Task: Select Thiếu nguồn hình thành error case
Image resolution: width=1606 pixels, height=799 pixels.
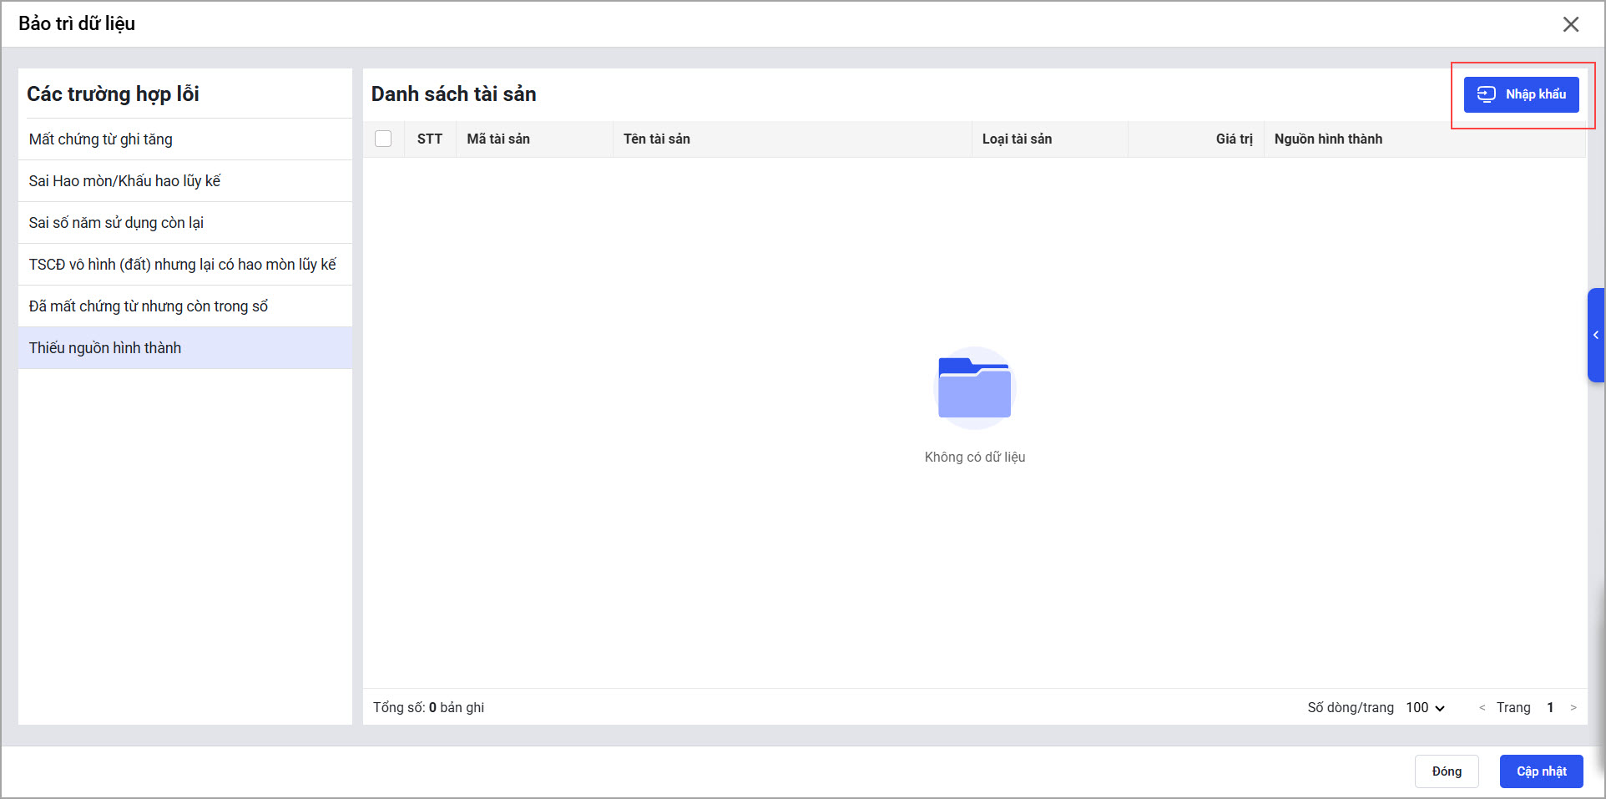Action: pos(185,348)
